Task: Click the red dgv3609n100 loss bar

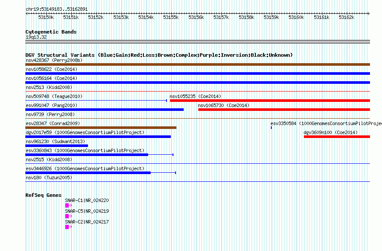Action: click(x=337, y=137)
